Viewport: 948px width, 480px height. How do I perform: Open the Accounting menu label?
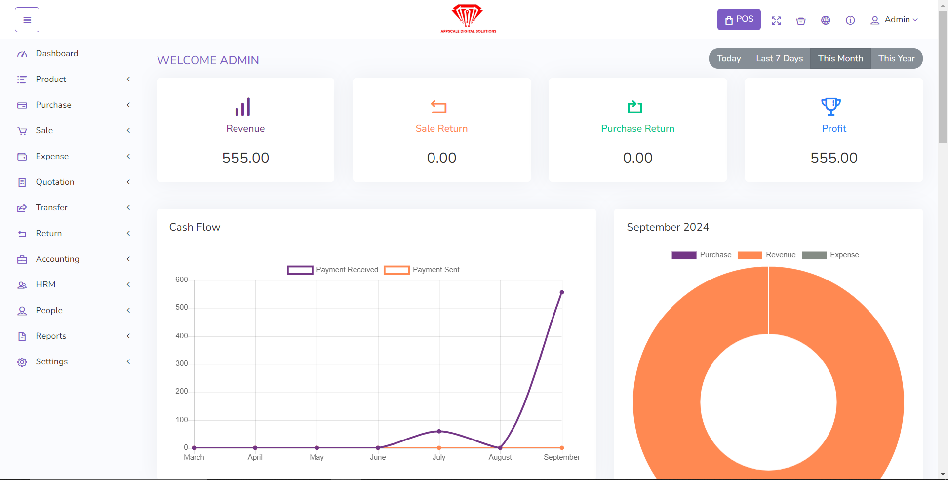click(x=57, y=259)
